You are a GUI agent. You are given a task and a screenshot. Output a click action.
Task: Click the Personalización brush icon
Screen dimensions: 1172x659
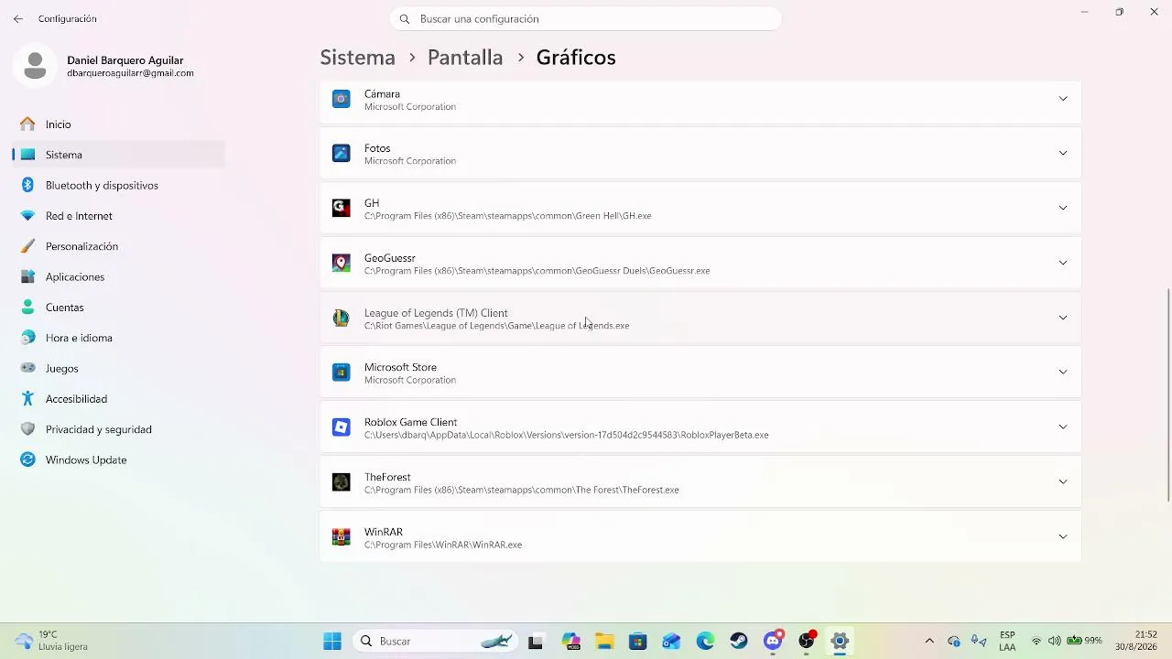(27, 246)
